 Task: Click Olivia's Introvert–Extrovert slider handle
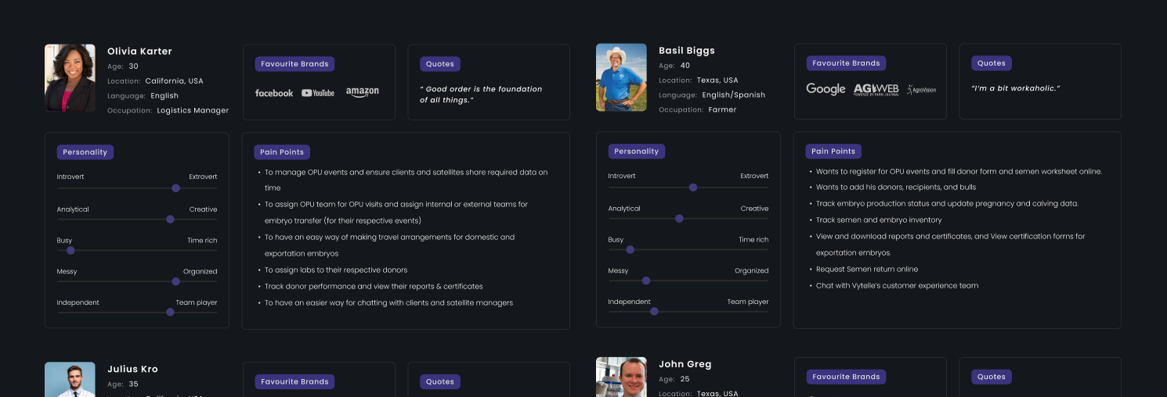click(x=175, y=188)
